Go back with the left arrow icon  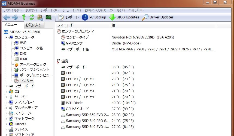click(x=7, y=17)
